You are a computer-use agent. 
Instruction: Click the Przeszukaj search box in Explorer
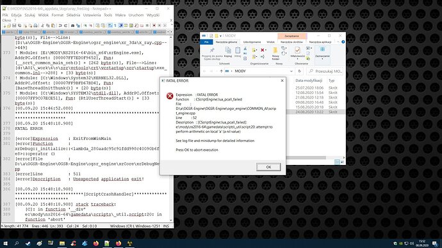325,71
